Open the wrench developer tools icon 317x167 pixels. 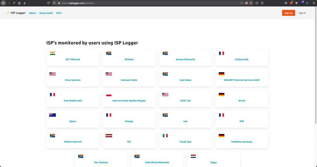(14, 3)
